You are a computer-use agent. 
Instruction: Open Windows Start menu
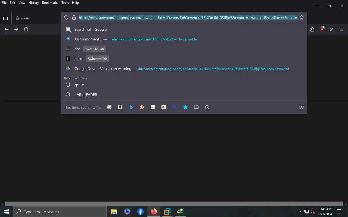click(x=7, y=212)
